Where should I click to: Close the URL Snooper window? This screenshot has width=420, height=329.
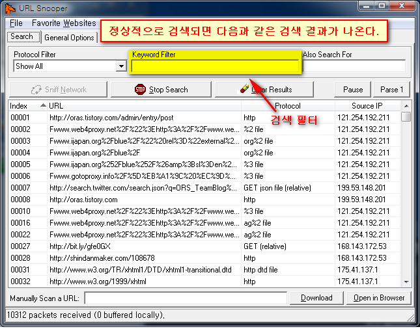click(x=402, y=6)
